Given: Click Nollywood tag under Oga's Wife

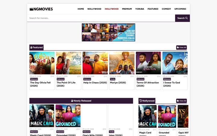Looking at the screenshot, I should pyautogui.click(x=86, y=132).
